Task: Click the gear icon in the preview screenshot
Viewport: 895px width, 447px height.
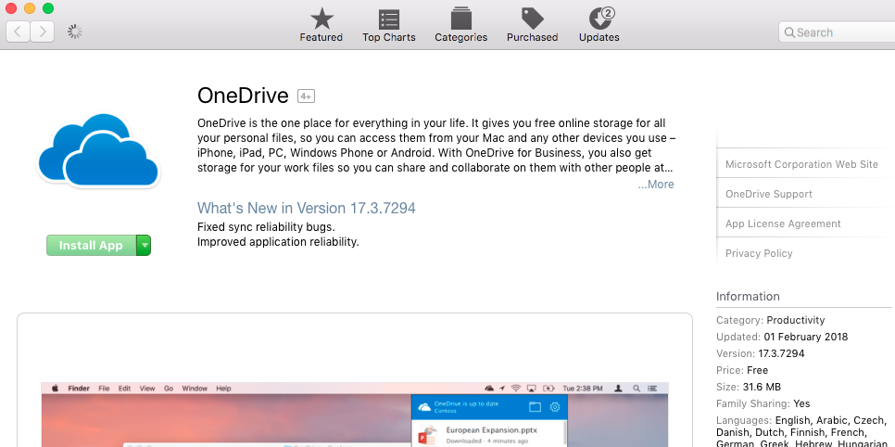Action: coord(555,407)
